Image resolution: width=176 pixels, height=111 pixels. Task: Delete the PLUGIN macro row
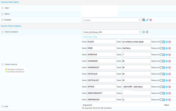[170, 42]
